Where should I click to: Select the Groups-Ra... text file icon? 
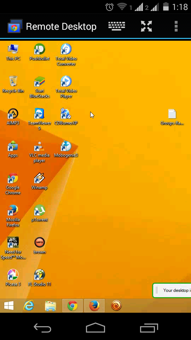point(172,117)
